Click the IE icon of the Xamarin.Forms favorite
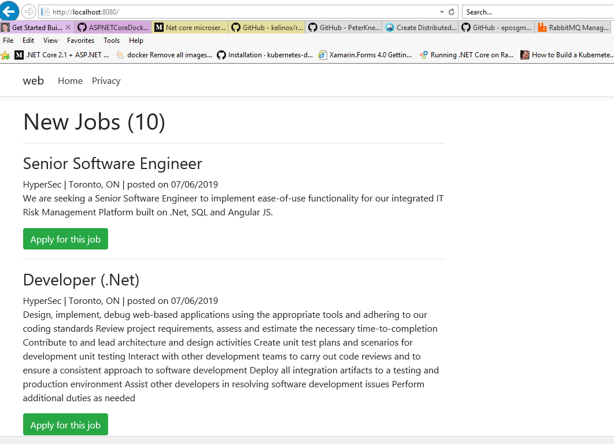 pyautogui.click(x=322, y=55)
